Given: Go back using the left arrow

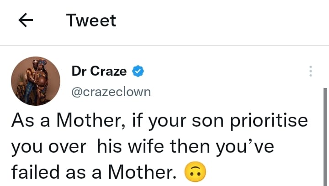Looking at the screenshot, I should click(26, 21).
